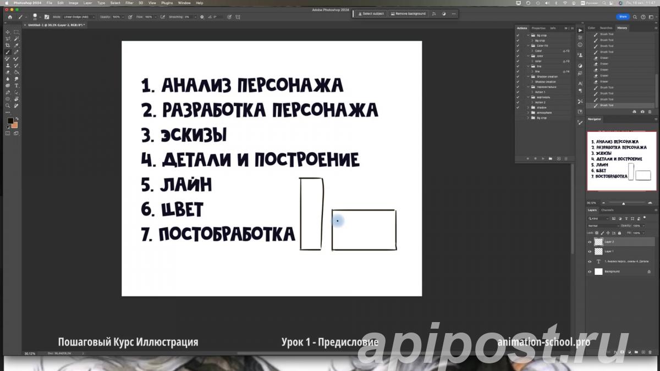Select the Type tool in the toolbar
Screen dimensions: 660x371
click(16, 85)
